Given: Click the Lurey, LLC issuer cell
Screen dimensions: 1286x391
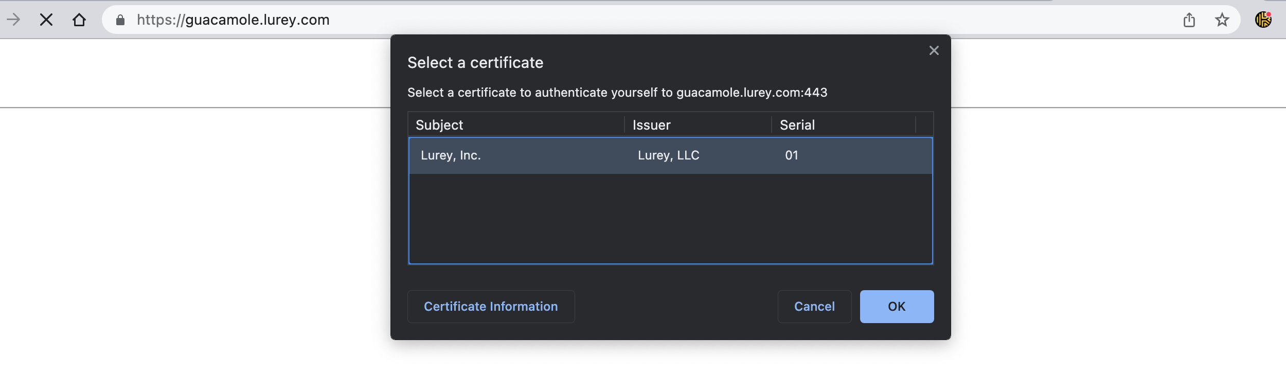Looking at the screenshot, I should coord(668,155).
